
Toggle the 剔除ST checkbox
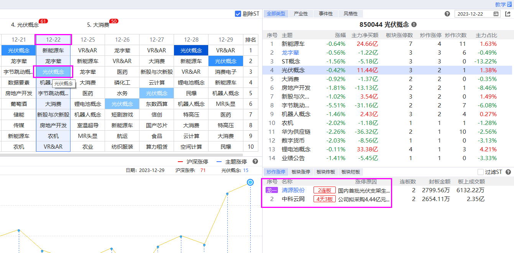pyautogui.click(x=238, y=14)
